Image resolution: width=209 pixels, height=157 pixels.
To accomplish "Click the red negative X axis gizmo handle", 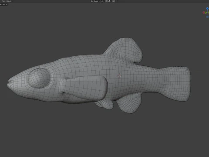I will pos(204,13).
